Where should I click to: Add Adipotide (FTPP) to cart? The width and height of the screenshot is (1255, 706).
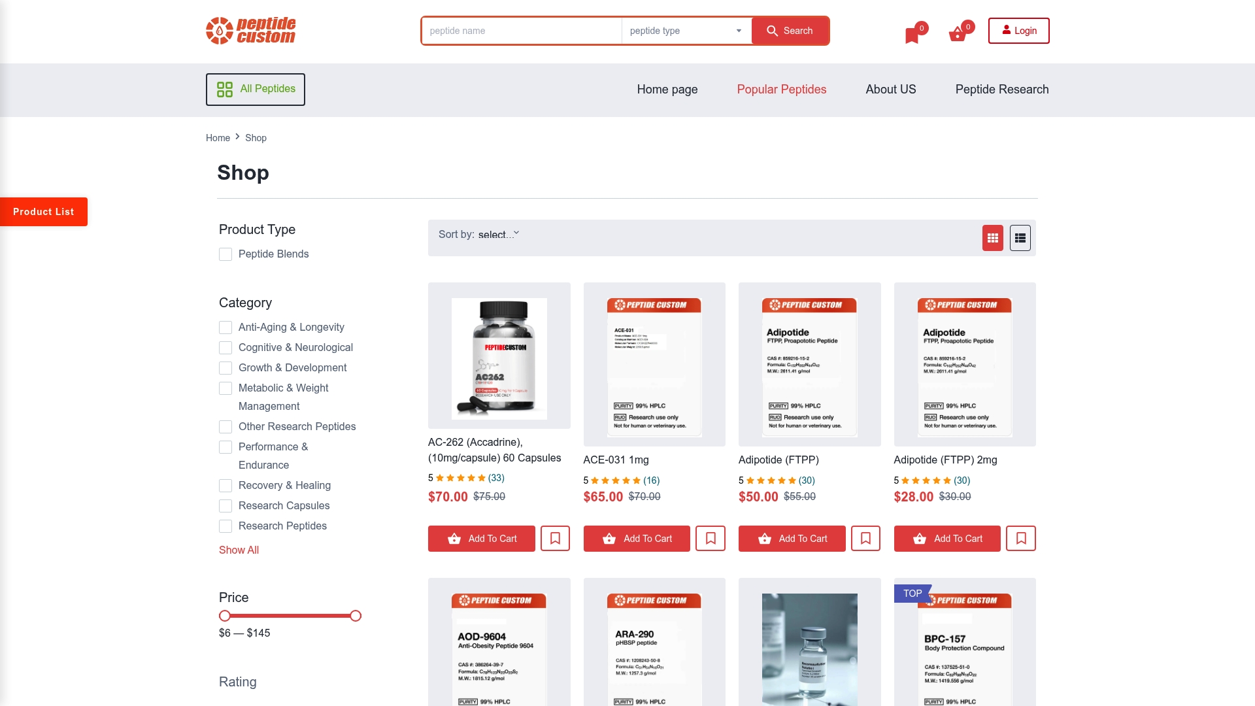792,539
